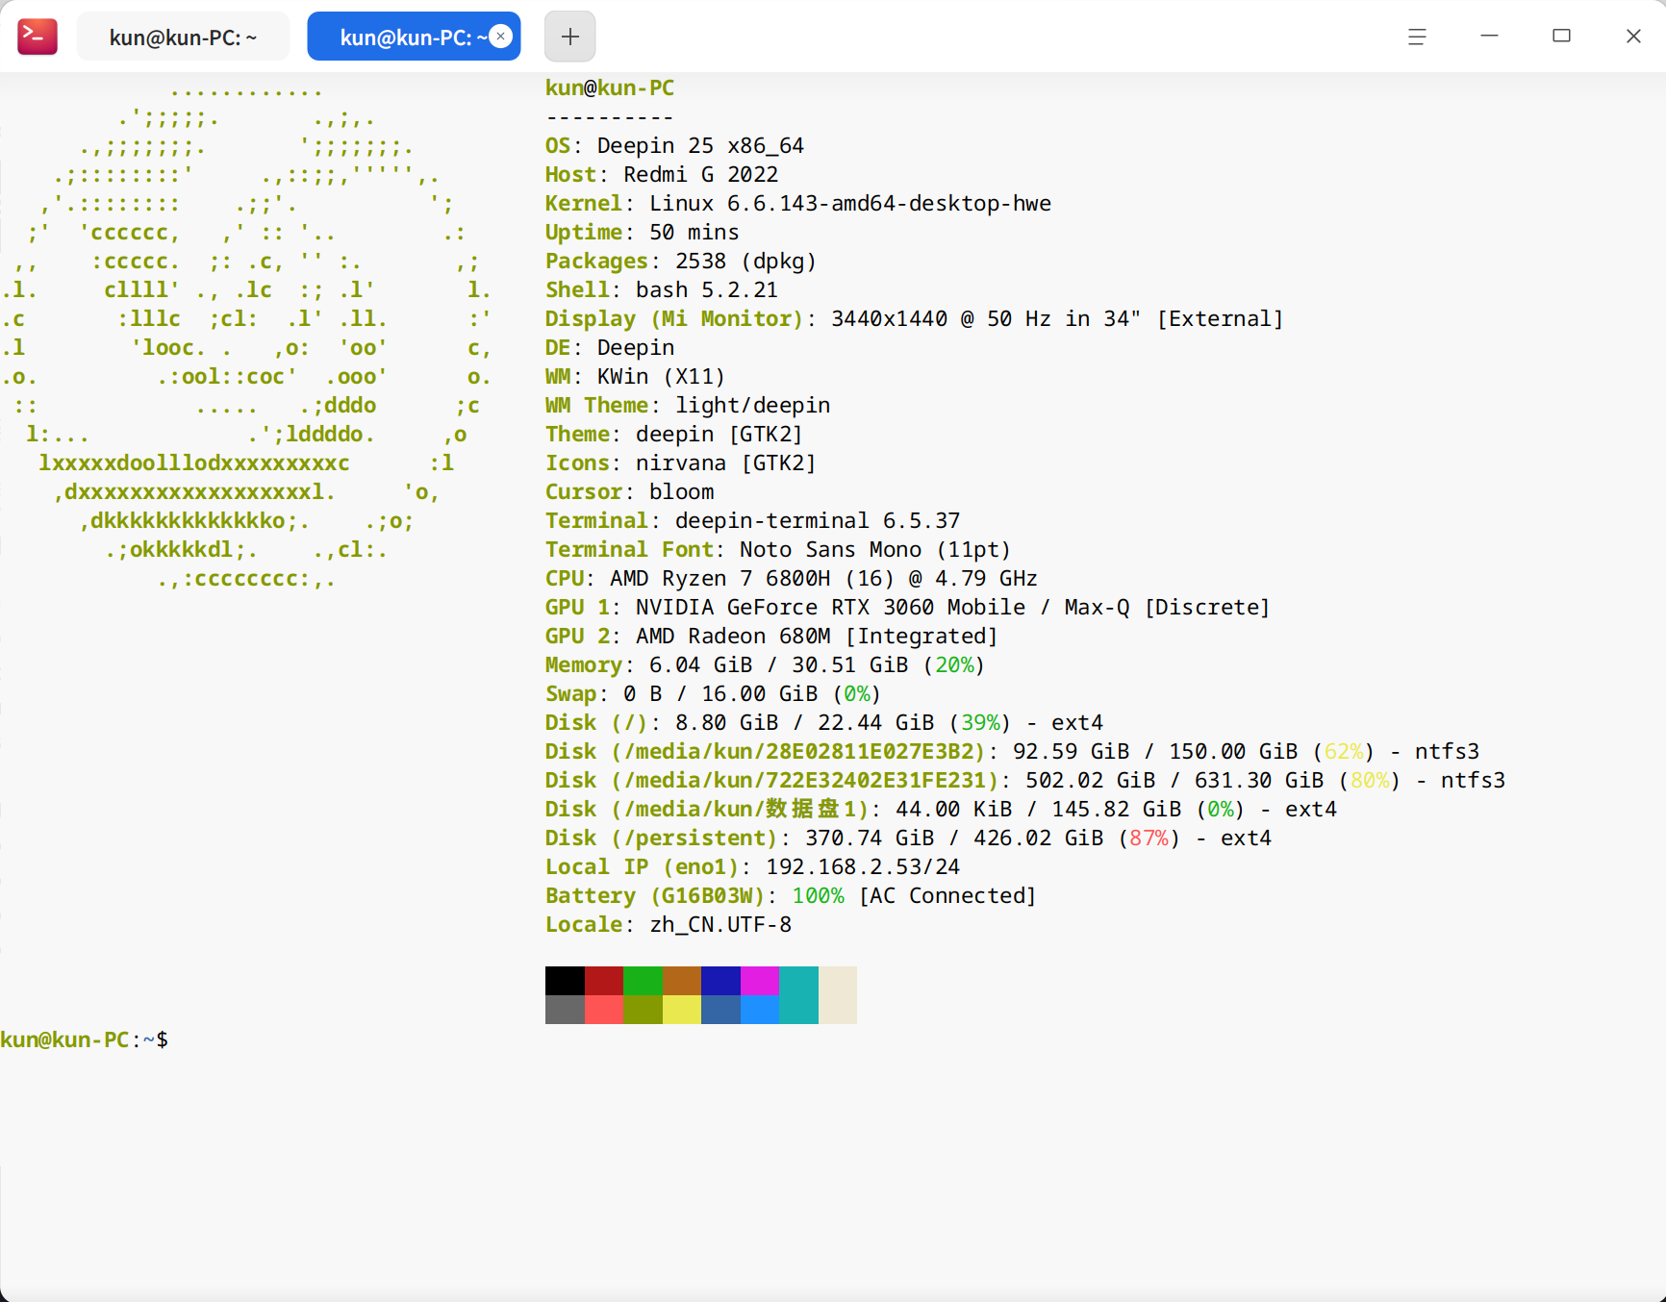Click the Disk 数据盘1 ext4 line
This screenshot has height=1302, width=1666.
(942, 809)
